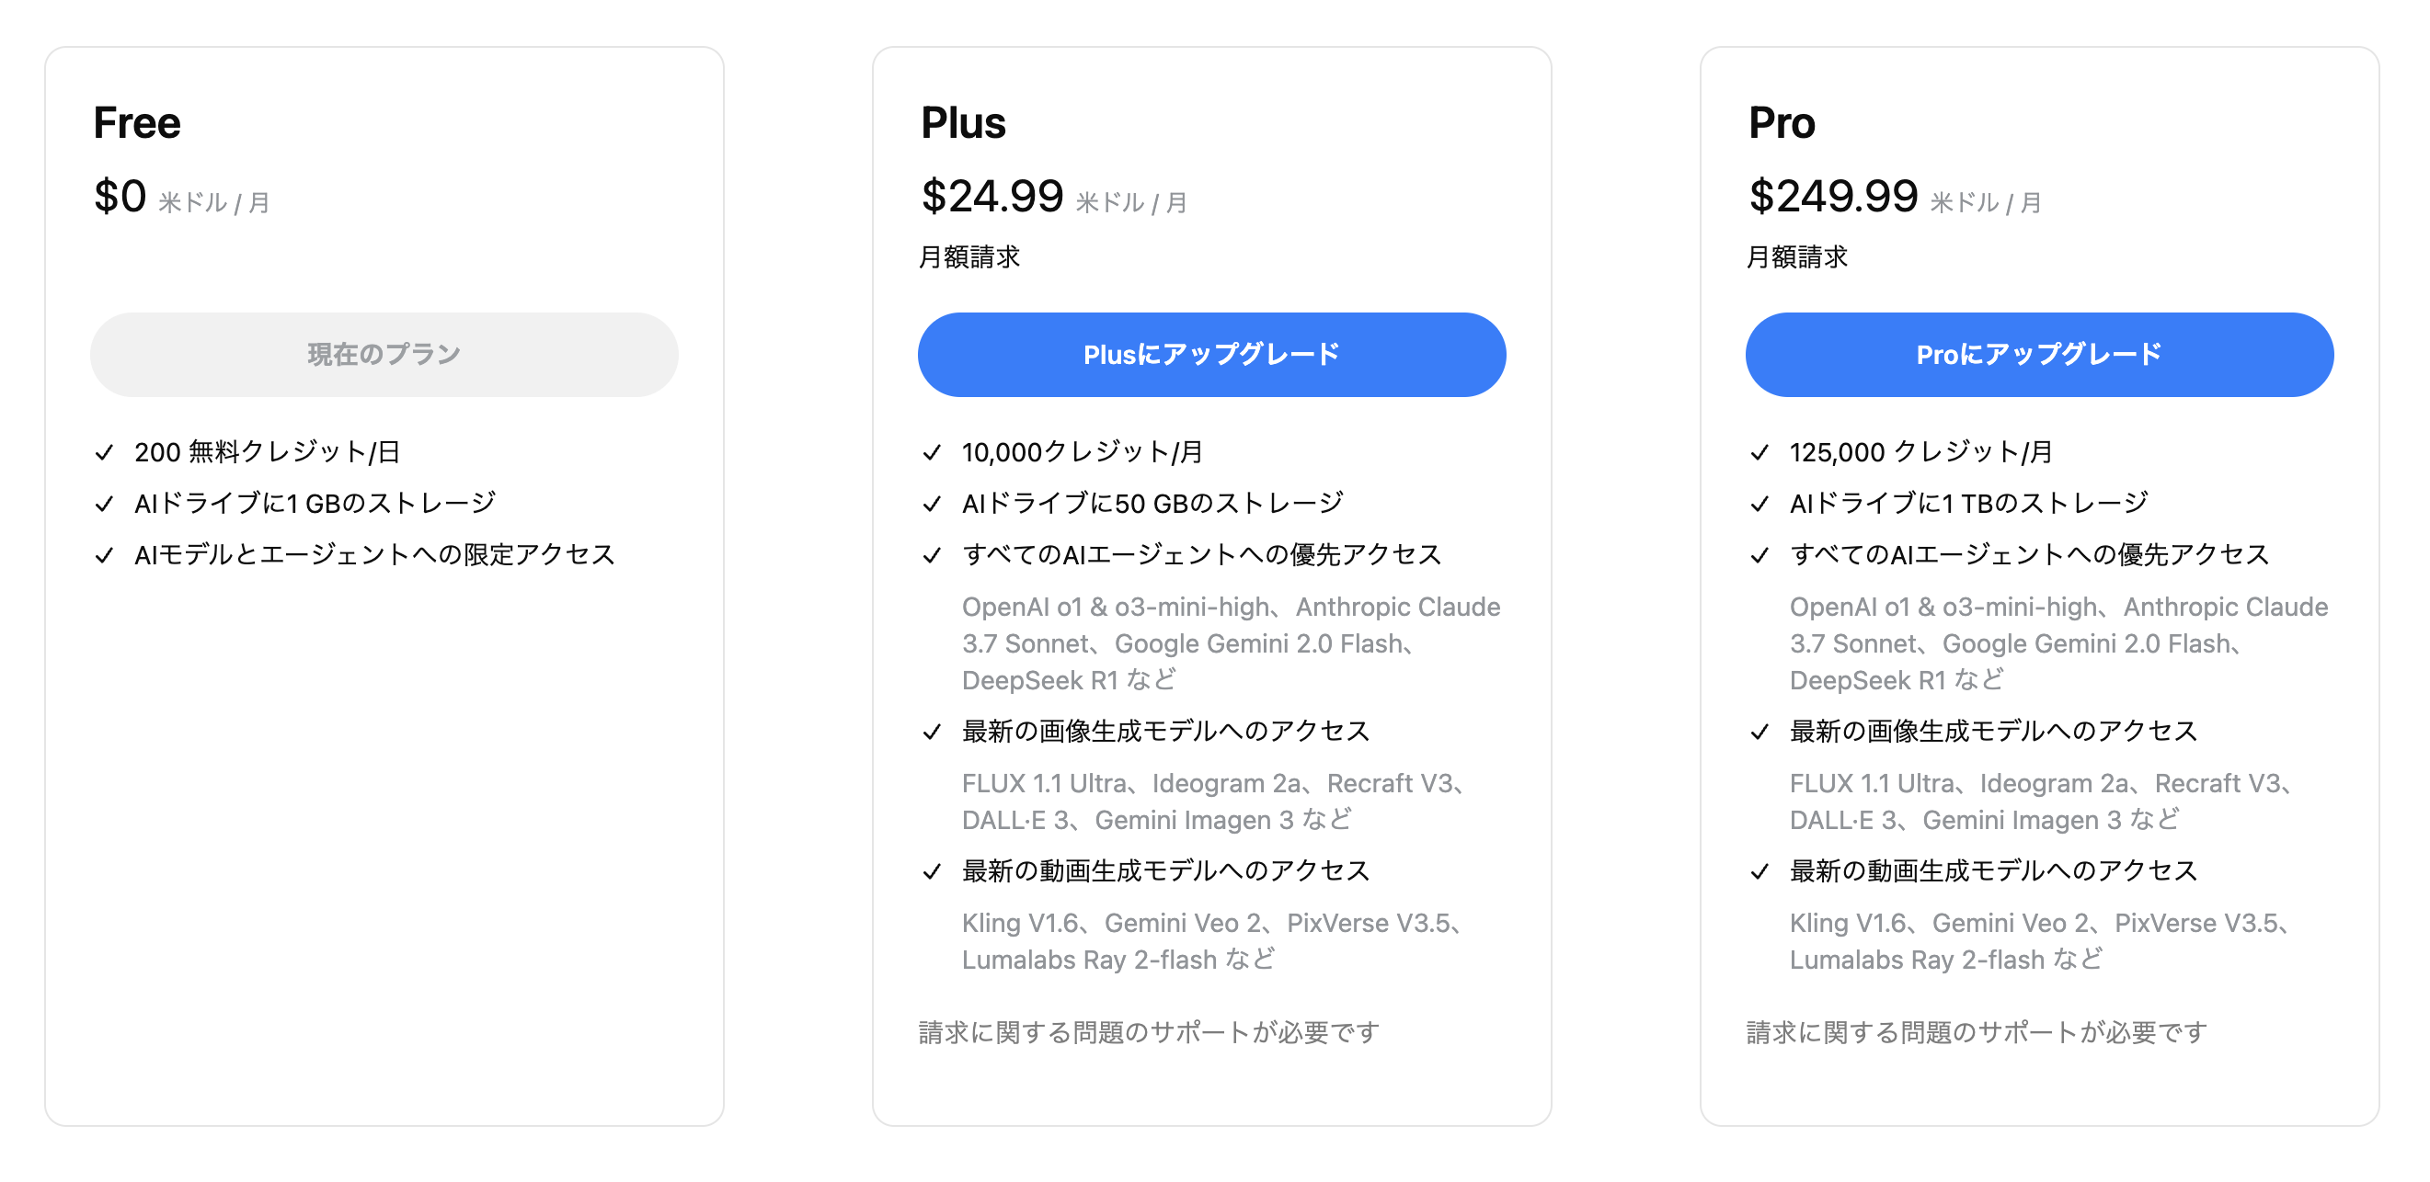This screenshot has width=2430, height=1182.
Task: Click Plus checkmark for 最新の画像生成モデルへのアクセス
Action: (932, 732)
